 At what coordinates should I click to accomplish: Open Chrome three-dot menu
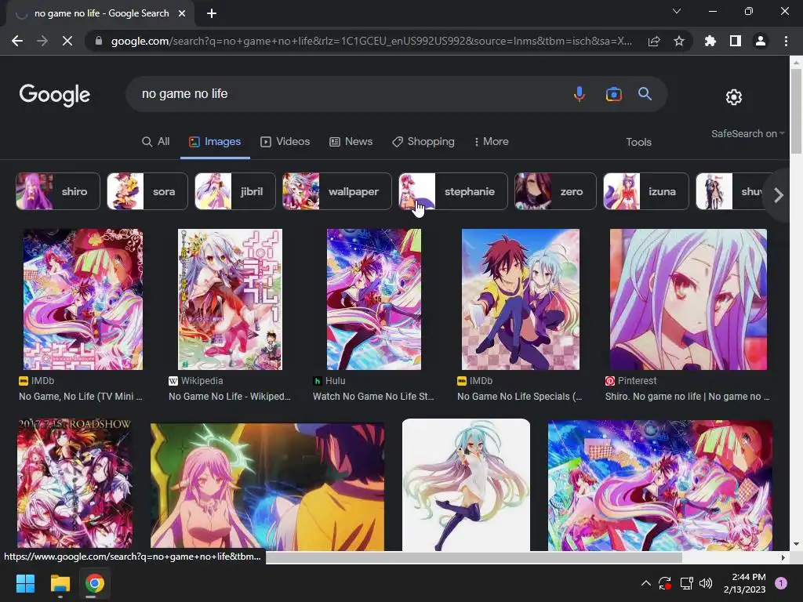click(786, 41)
